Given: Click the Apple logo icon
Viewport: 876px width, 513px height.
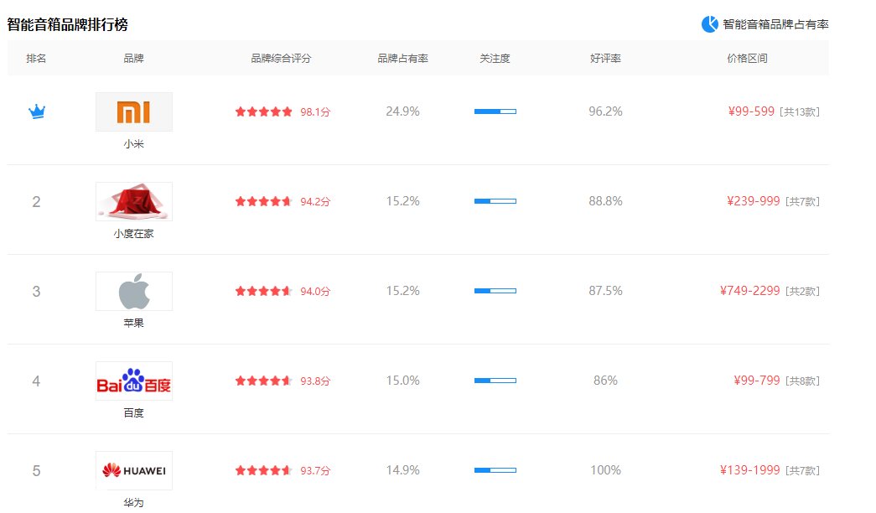Looking at the screenshot, I should click(134, 291).
